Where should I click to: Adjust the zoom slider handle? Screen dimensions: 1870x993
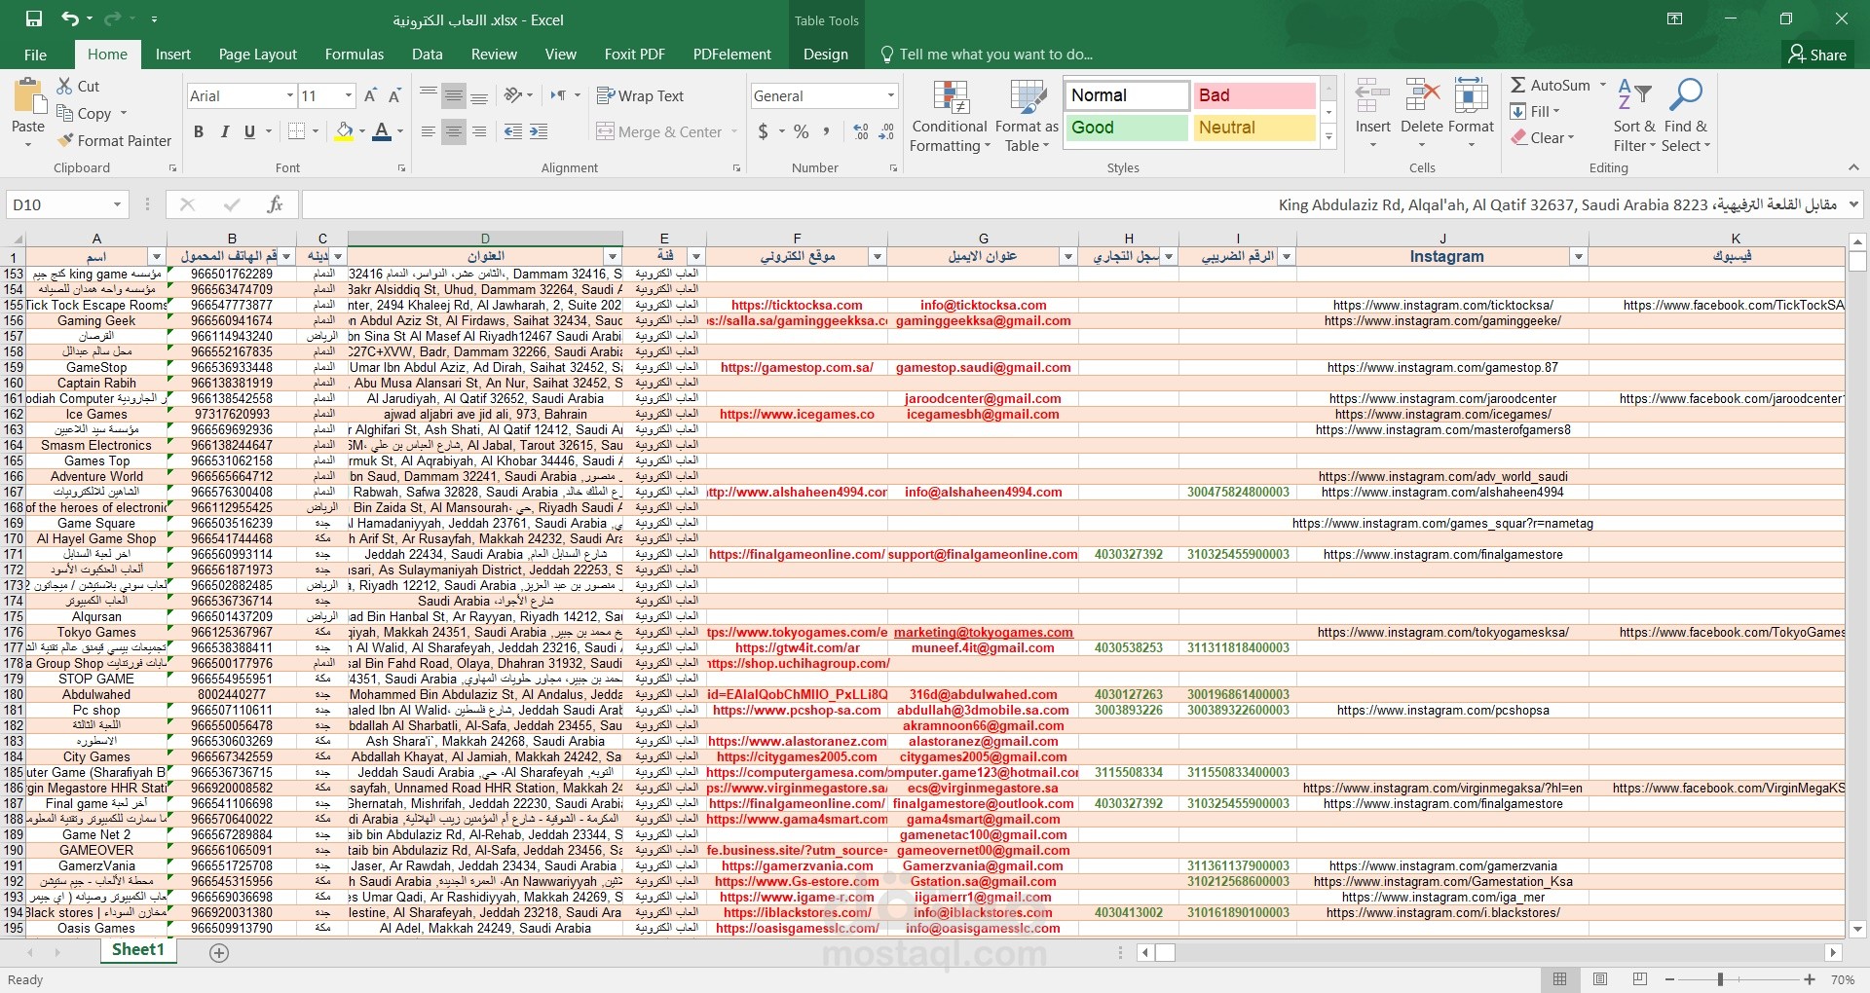(1720, 979)
